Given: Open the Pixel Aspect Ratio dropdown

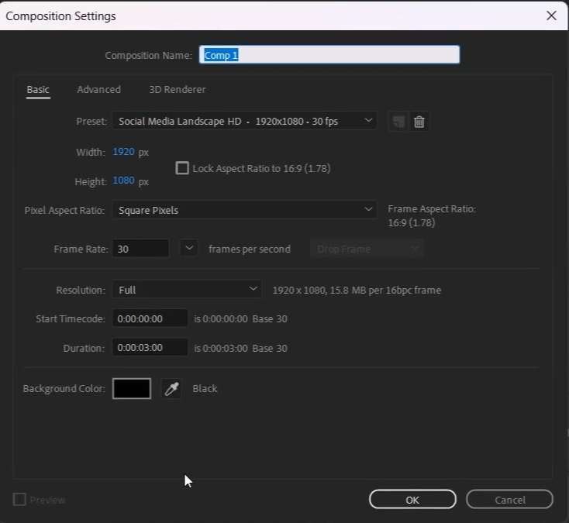Looking at the screenshot, I should coord(245,210).
